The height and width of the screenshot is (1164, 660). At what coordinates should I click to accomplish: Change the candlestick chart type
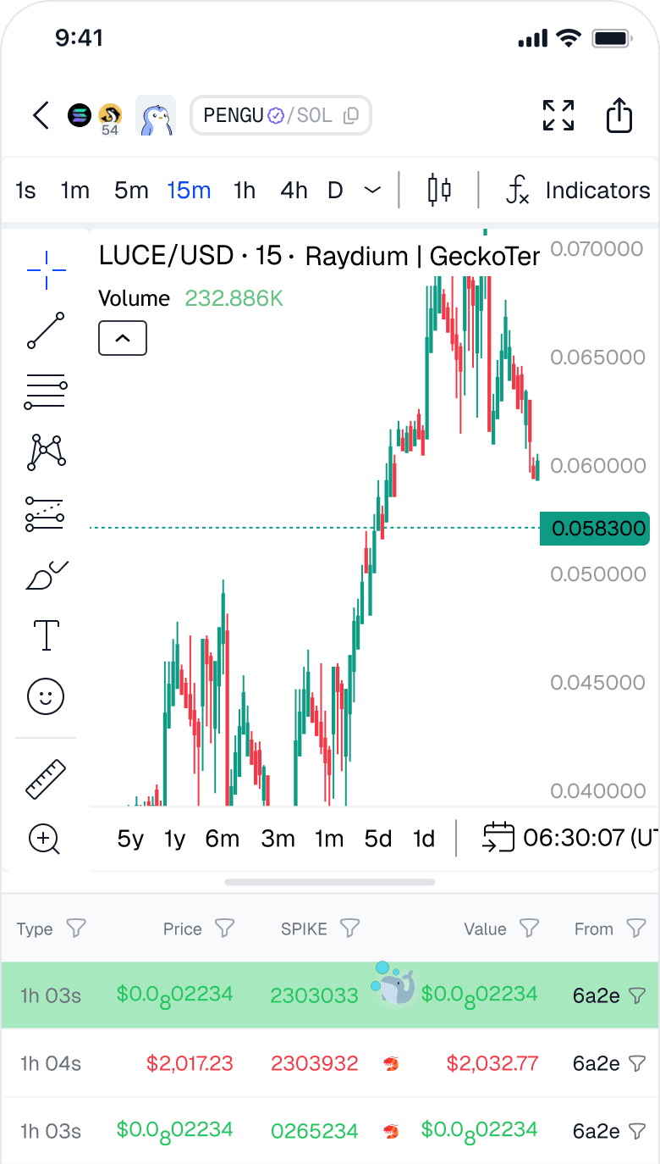(439, 190)
